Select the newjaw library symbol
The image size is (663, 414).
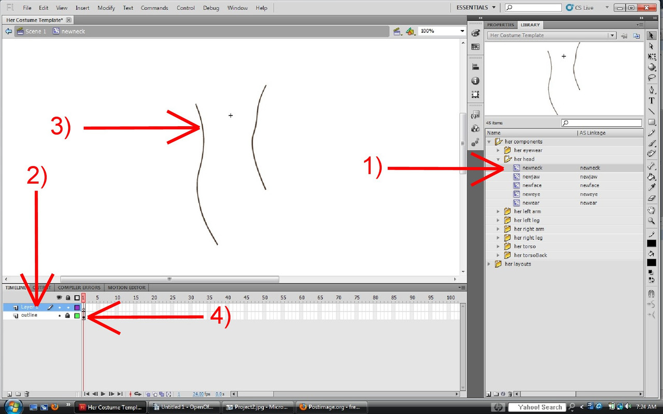531,177
